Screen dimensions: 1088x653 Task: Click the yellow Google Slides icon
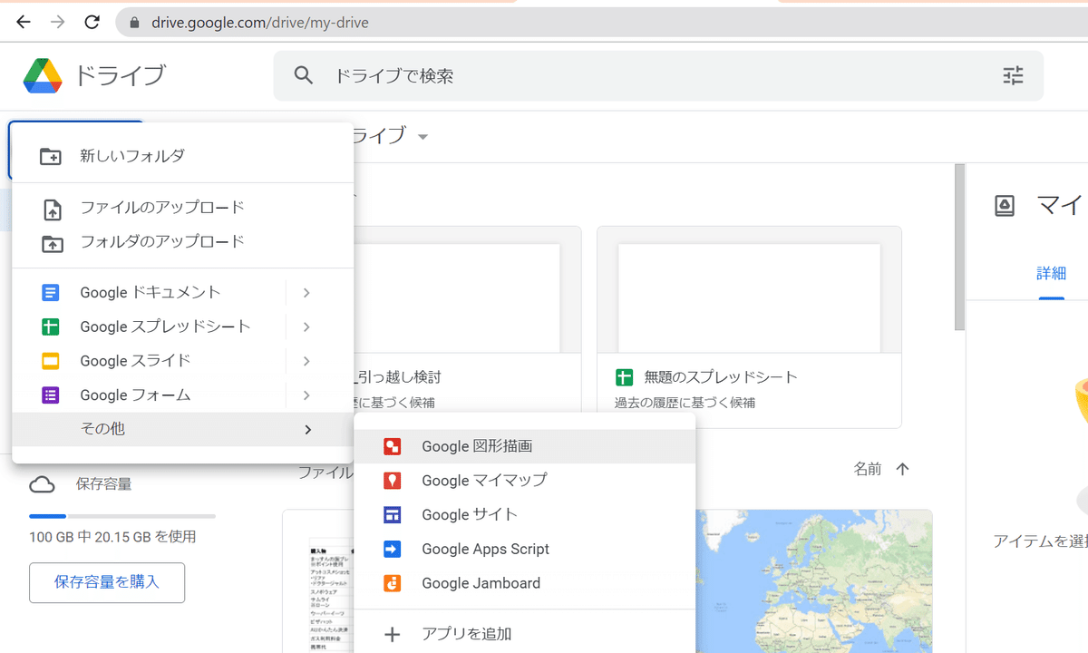tap(51, 361)
